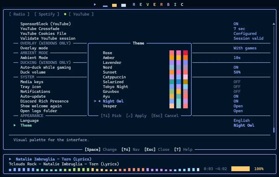
Task: Change the Ambient Mode 10s value
Action: tap(237, 57)
